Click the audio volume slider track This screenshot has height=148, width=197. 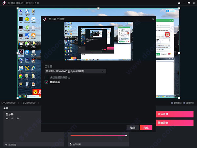pos(98,136)
